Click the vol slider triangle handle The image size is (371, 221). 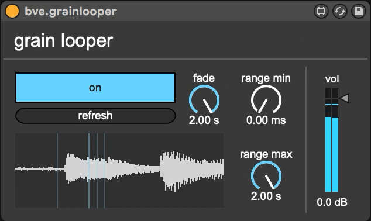(344, 98)
